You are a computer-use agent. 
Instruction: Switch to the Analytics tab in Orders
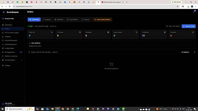pyautogui.click(x=47, y=20)
